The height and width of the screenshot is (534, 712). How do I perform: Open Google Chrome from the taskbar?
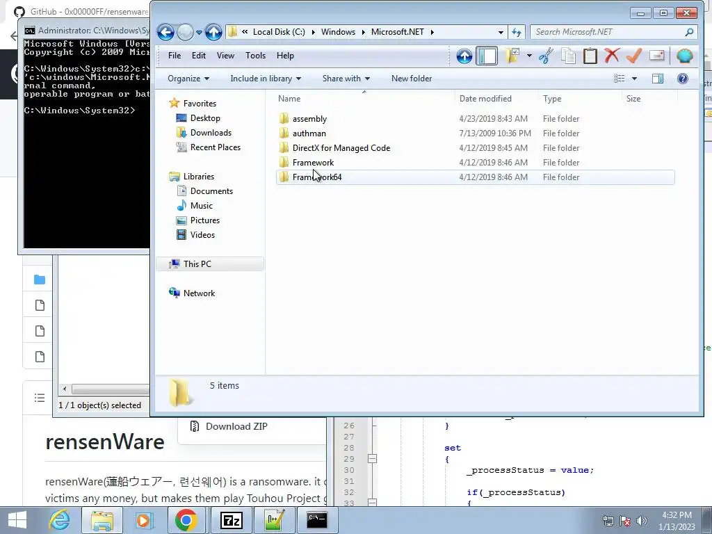(186, 520)
